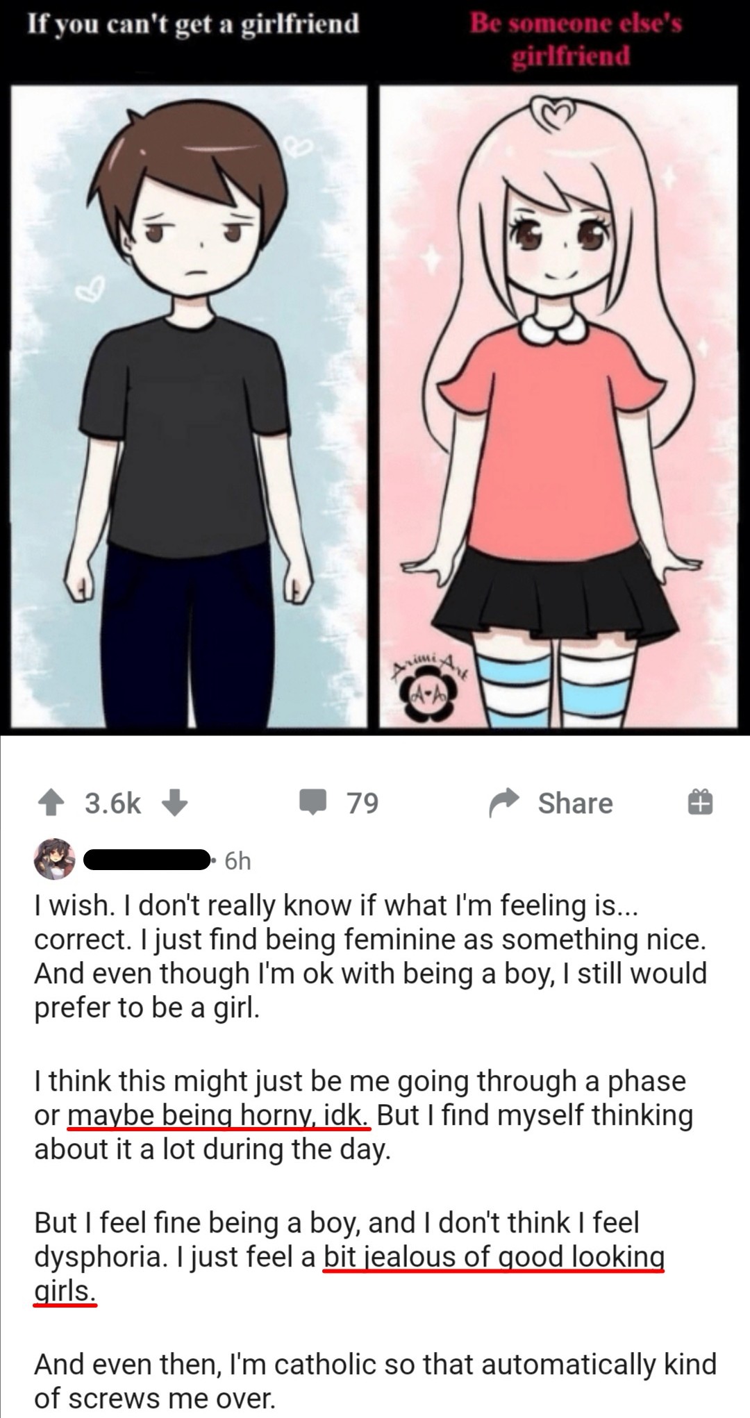Viewport: 750px width, 1418px height.
Task: Downvote the post with the down arrow
Action: (175, 803)
